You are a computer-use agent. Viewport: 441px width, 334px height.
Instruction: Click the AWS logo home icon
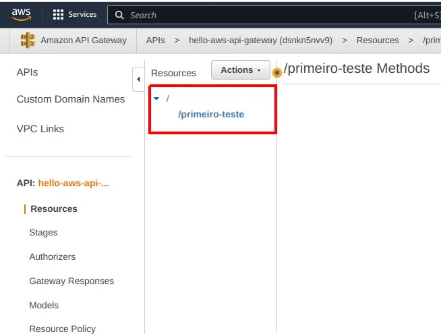point(21,14)
